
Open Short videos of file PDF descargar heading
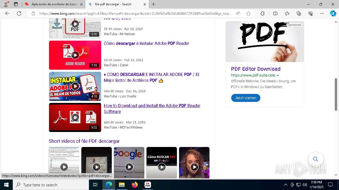click(x=84, y=141)
